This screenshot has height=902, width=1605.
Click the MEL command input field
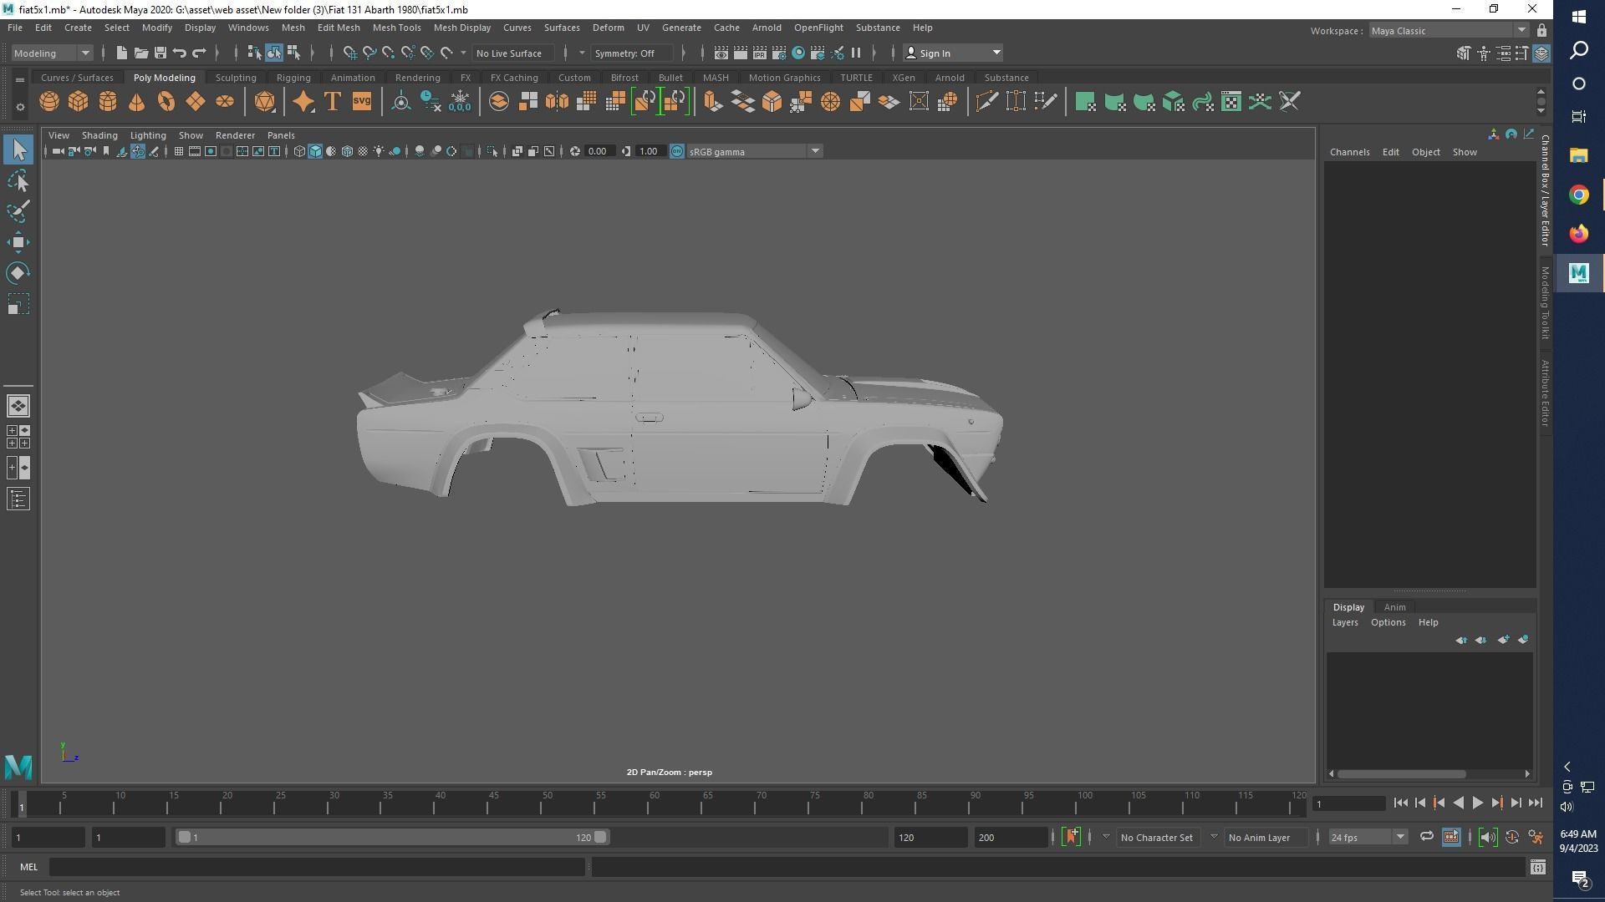point(317,867)
